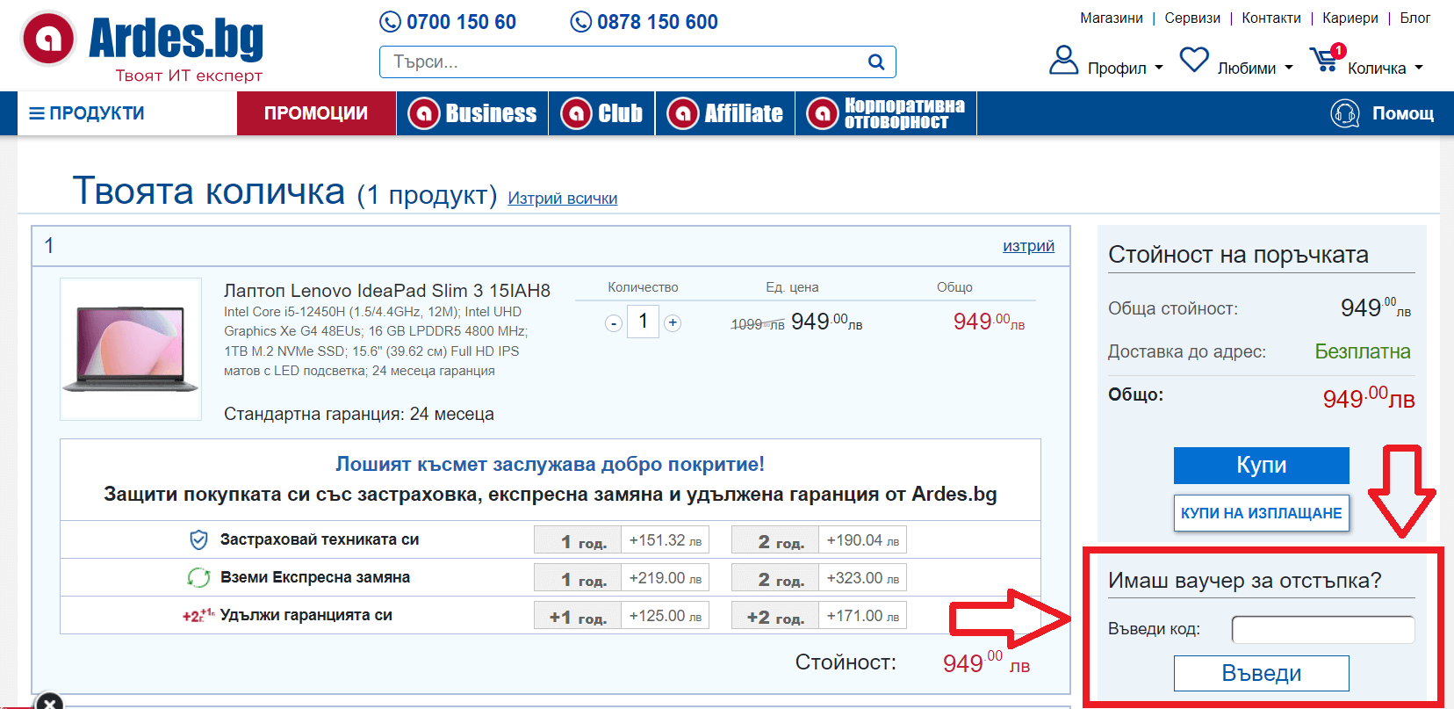
Task: Call phone number 0700 150 60
Action: tap(448, 22)
